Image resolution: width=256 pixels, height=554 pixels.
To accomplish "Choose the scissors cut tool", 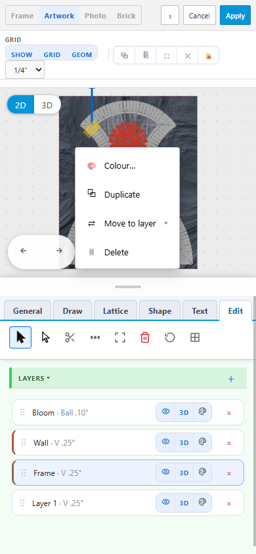I will [70, 337].
